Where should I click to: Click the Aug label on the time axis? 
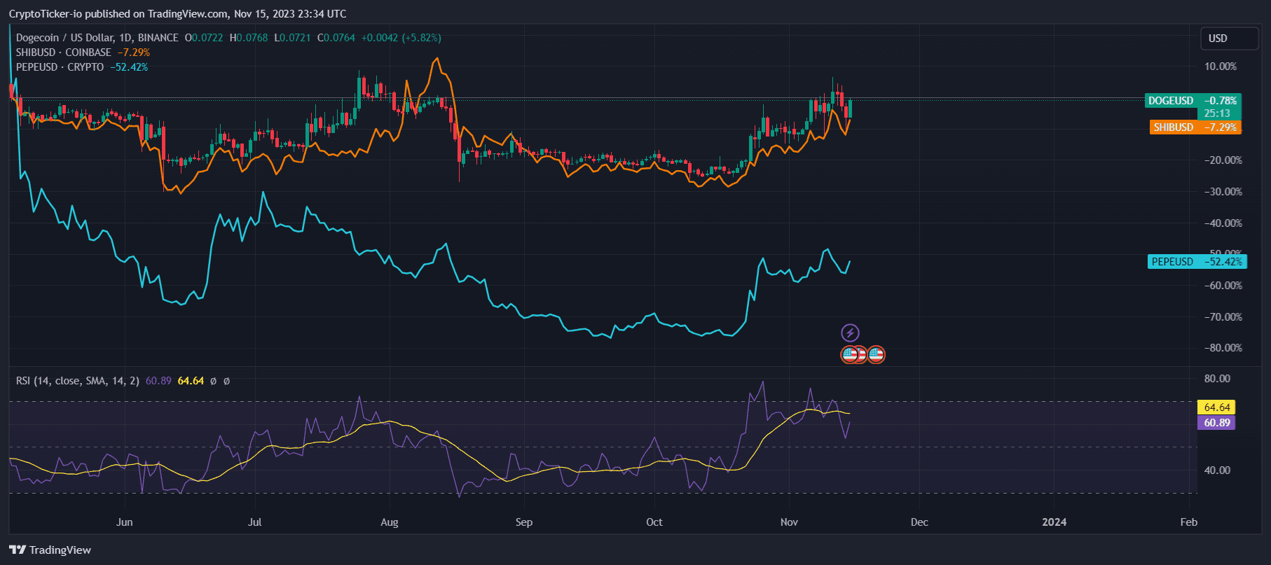point(389,522)
